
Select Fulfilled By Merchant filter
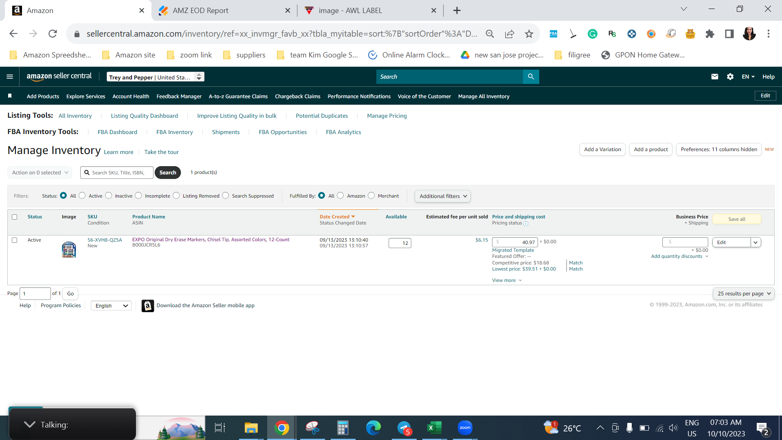click(371, 196)
